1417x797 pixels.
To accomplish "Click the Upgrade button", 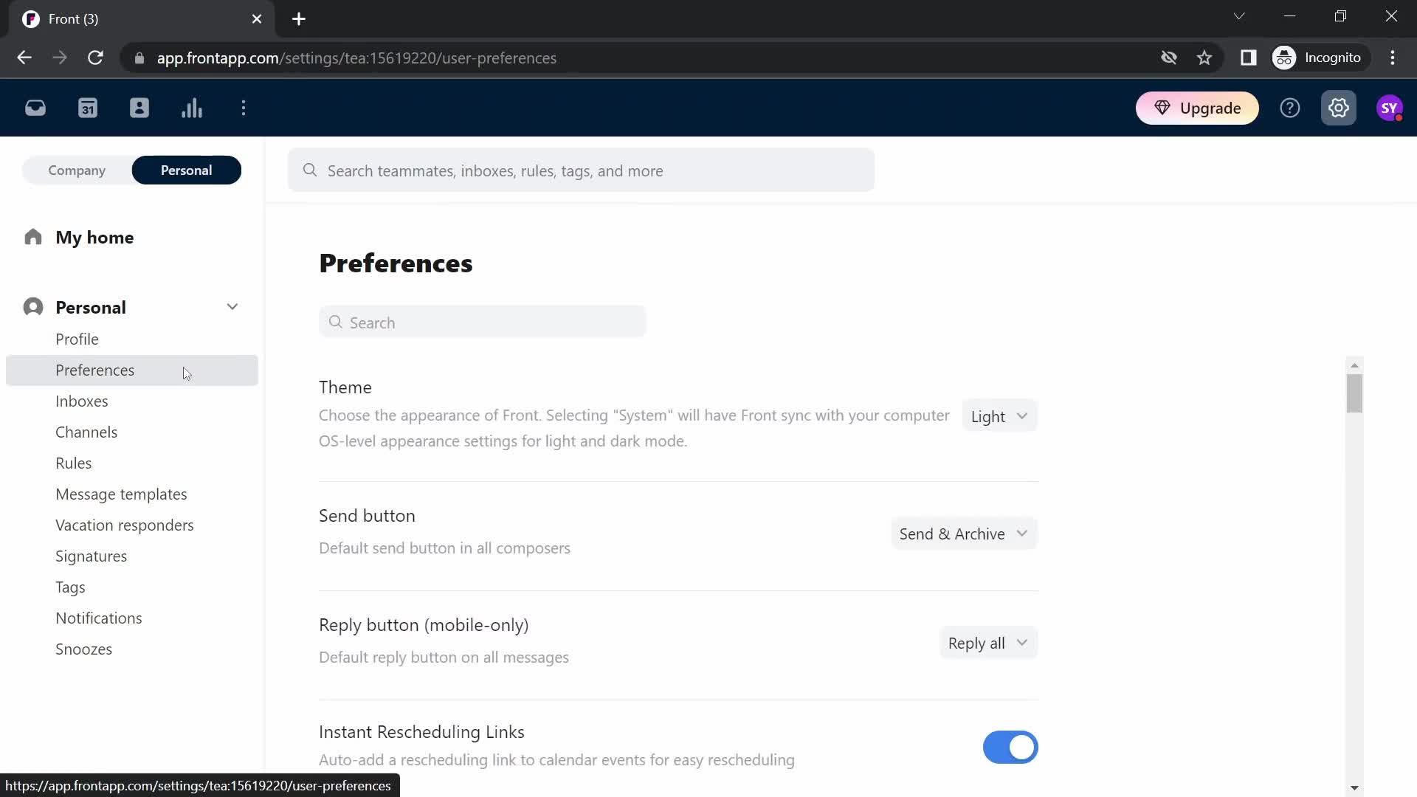I will tap(1200, 108).
